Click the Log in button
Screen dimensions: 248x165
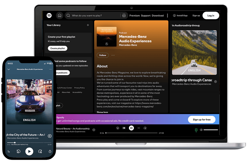211,15
